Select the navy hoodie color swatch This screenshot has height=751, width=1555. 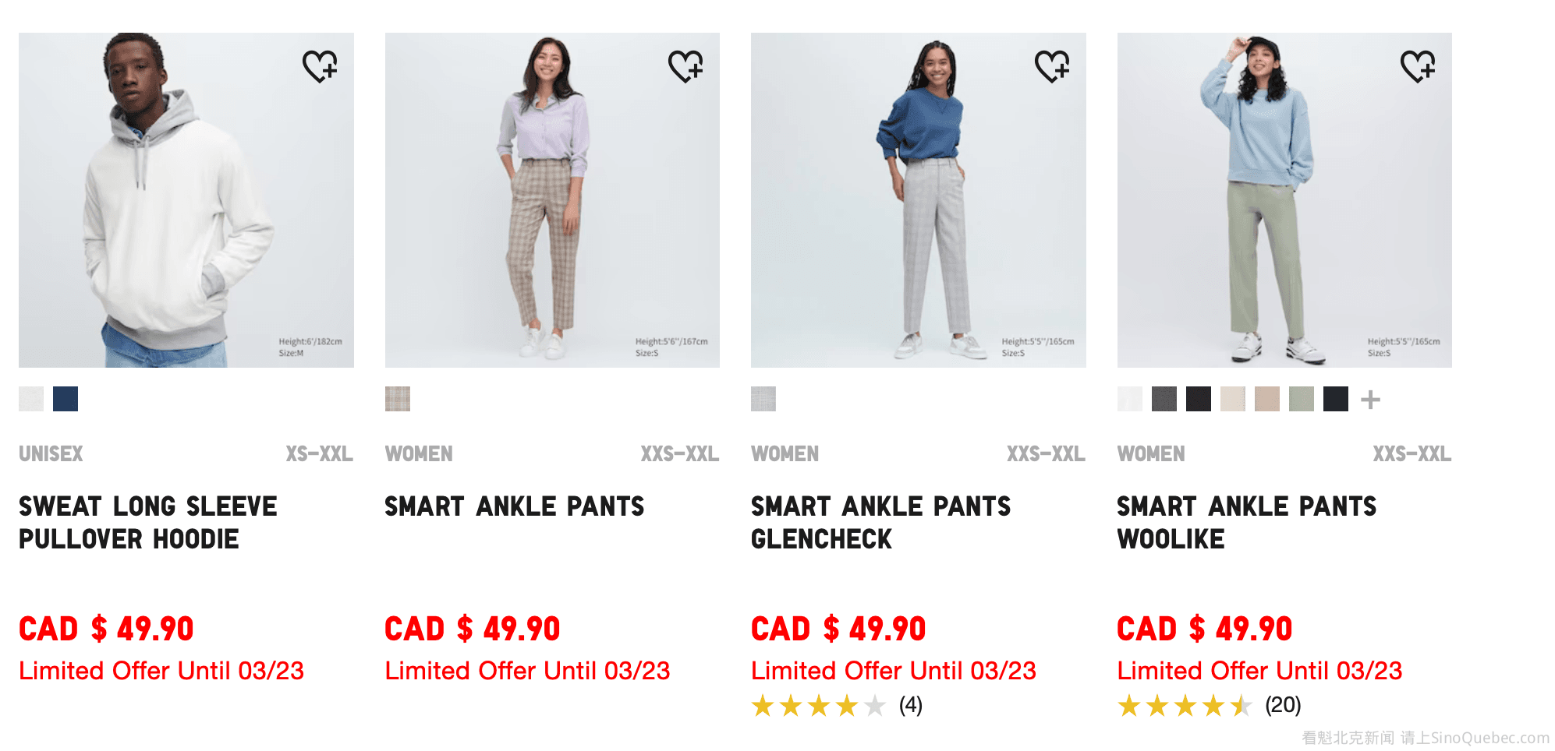coord(66,399)
